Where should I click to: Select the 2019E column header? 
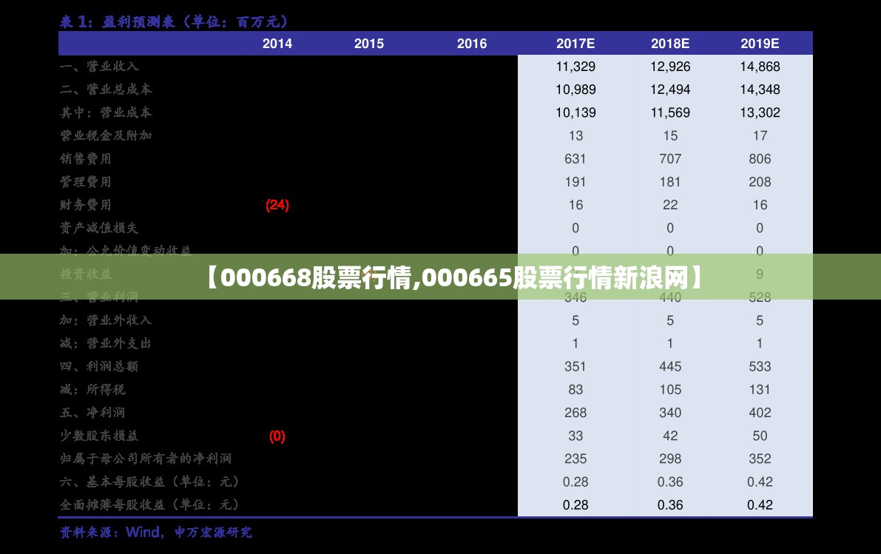[760, 44]
